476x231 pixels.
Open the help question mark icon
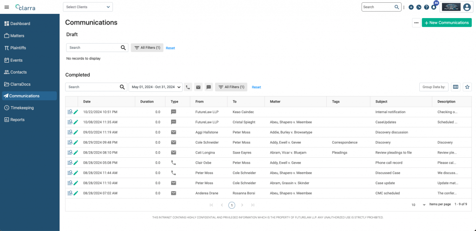(426, 7)
